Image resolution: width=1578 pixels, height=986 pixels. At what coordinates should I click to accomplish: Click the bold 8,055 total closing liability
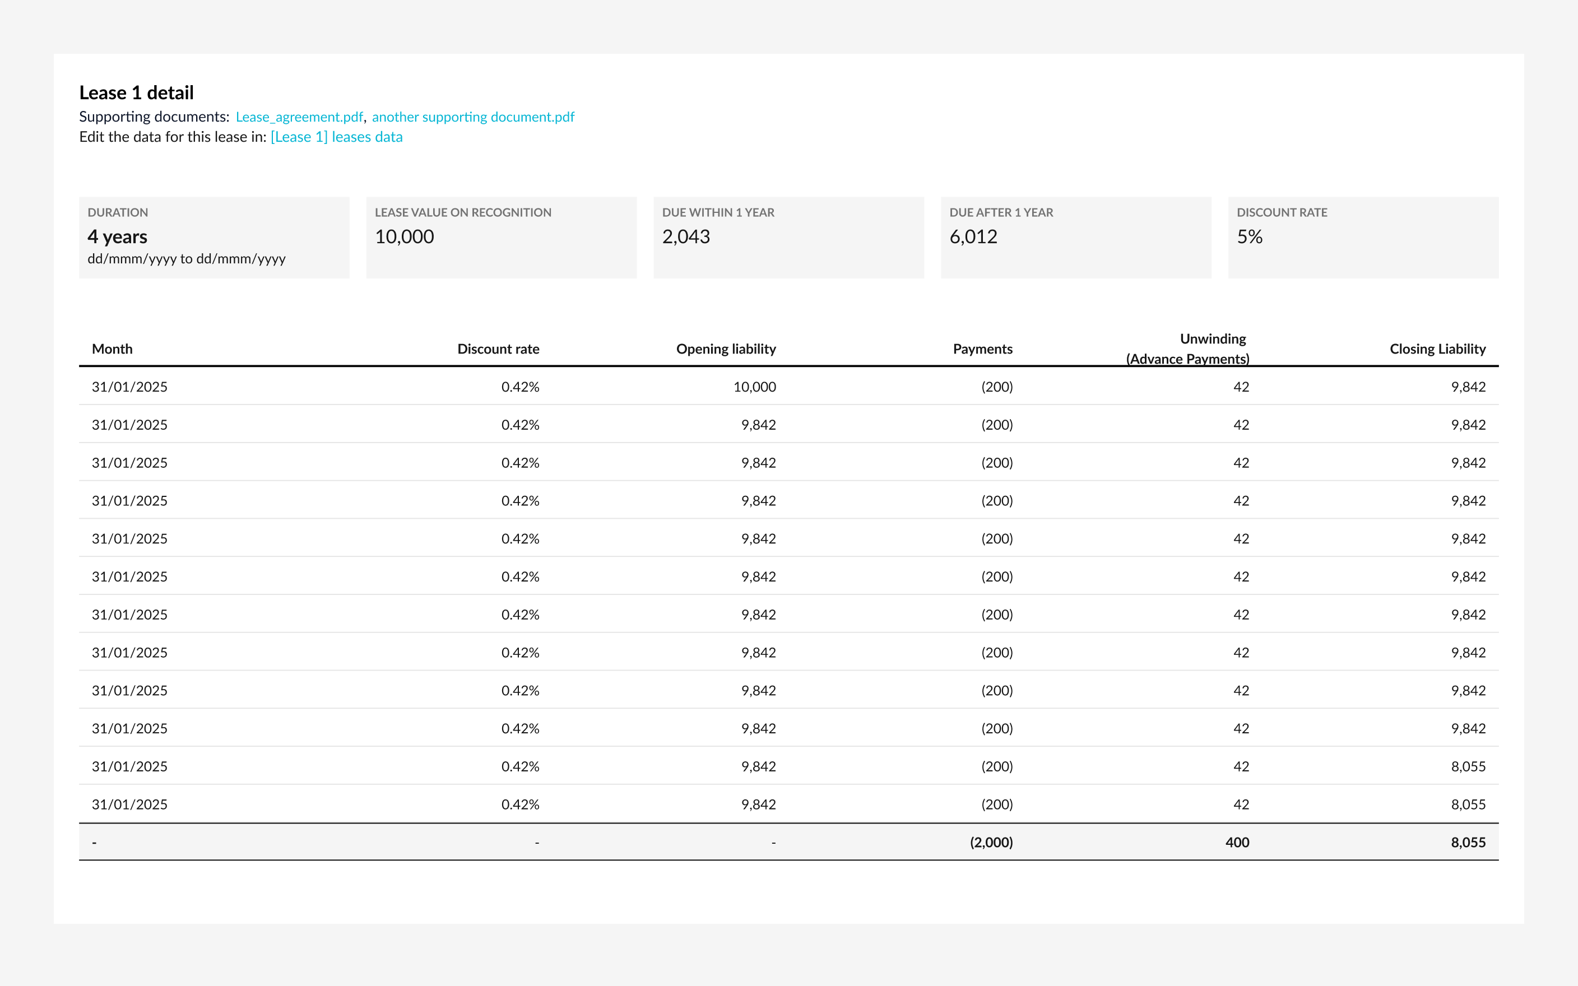[x=1468, y=842]
